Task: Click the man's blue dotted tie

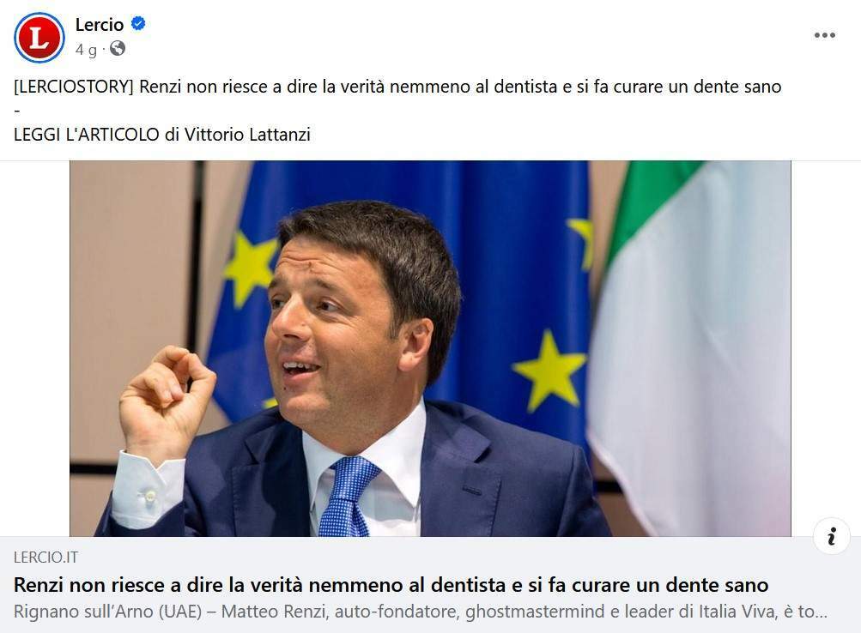Action: [x=345, y=497]
